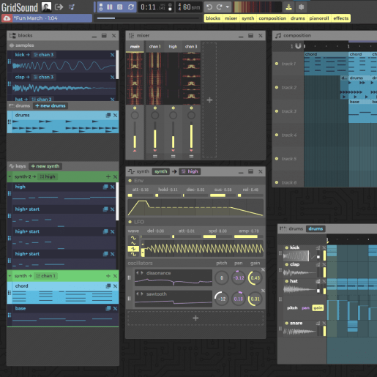Screen dimensions: 377x377
Task: Select the main channel in mixer
Action: pos(135,47)
